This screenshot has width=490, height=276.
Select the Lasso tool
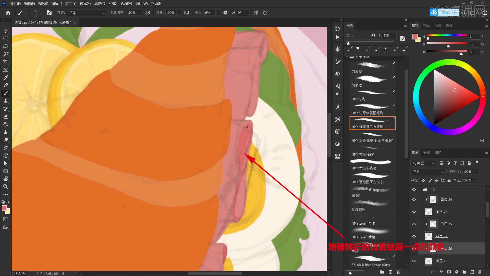(x=6, y=47)
